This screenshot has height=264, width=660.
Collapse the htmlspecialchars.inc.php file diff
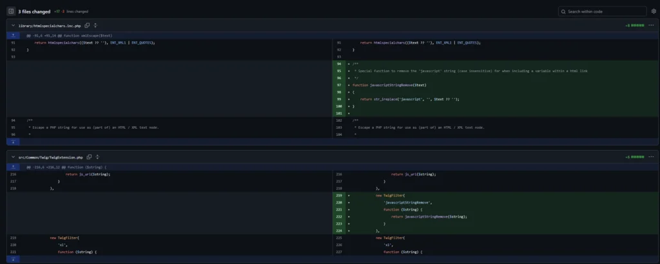[x=13, y=25]
